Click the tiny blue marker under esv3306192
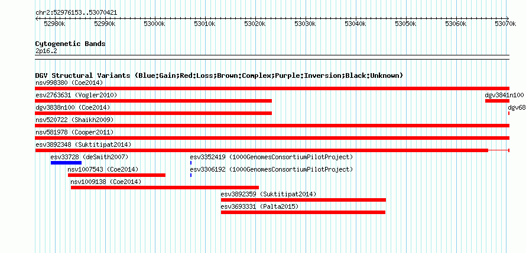Image resolution: width=526 pixels, height=253 pixels. tap(191, 175)
